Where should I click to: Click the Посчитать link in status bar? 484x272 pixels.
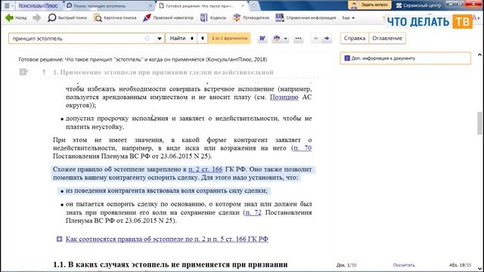[404, 265]
